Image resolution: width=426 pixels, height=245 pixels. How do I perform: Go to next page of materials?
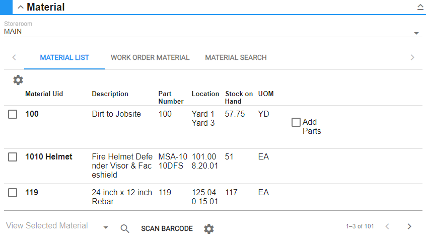tap(409, 226)
